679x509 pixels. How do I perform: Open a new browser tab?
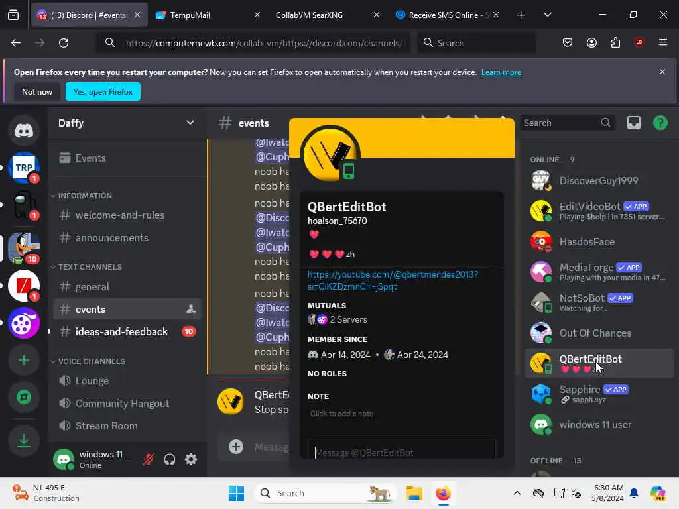tap(521, 15)
